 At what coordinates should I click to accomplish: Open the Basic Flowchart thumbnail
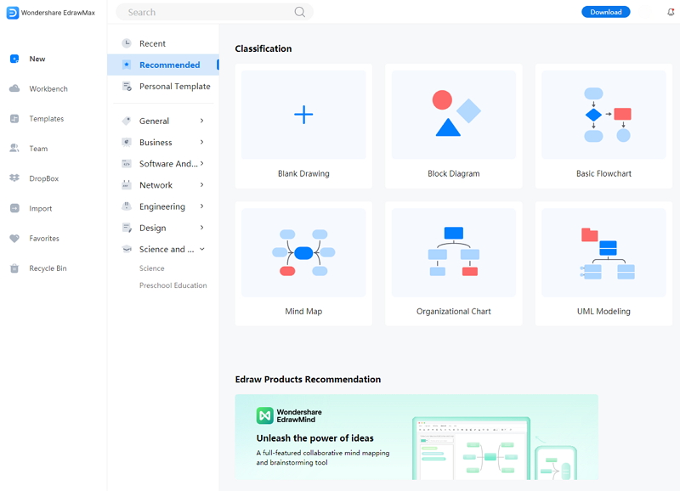click(603, 115)
